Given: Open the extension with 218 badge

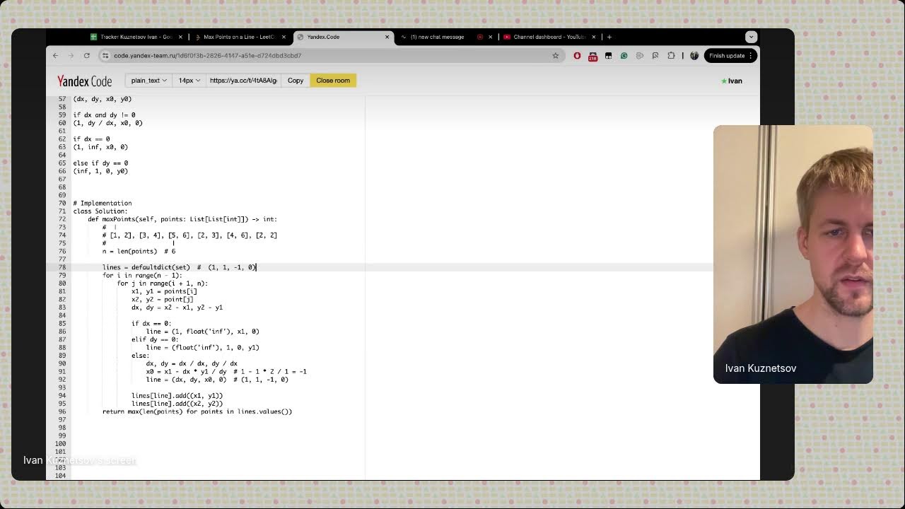Looking at the screenshot, I should (592, 56).
